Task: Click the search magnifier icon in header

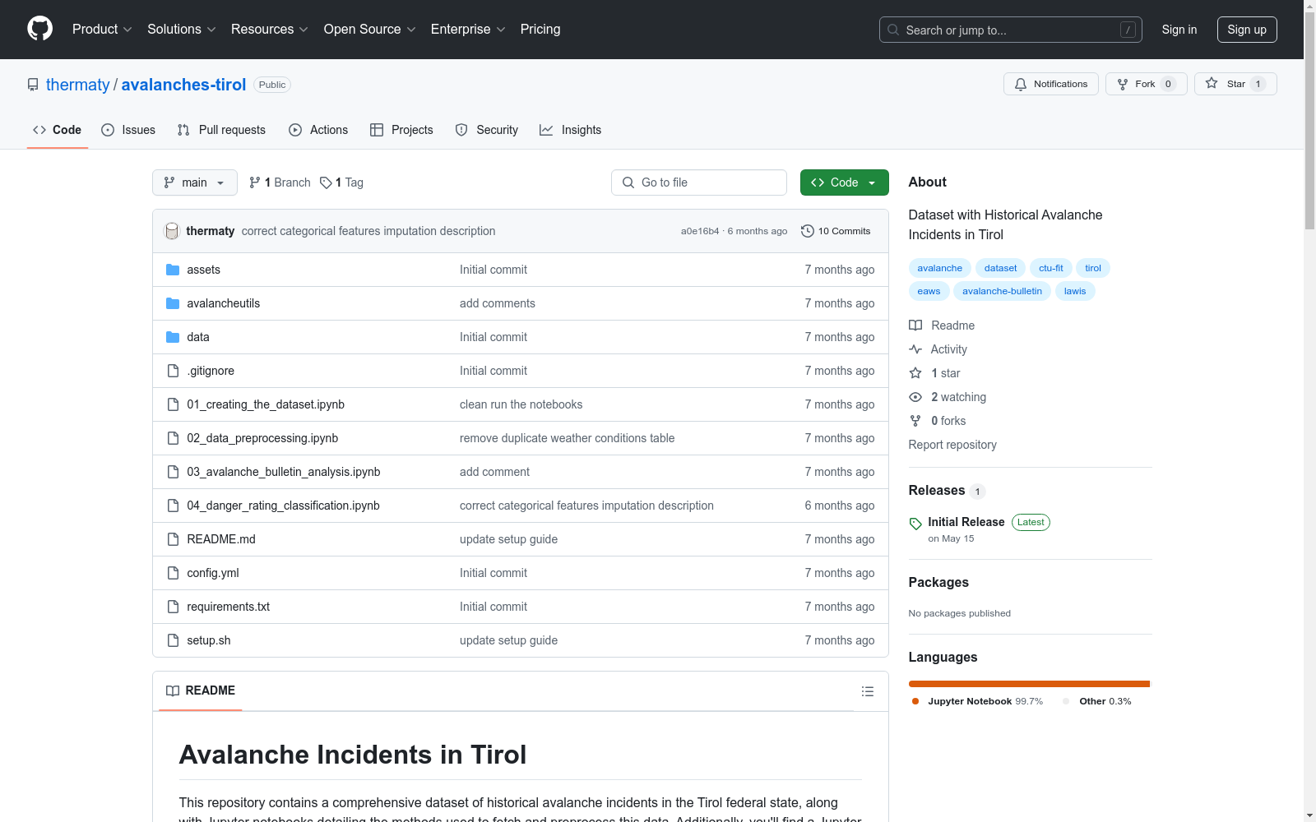Action: 893,30
